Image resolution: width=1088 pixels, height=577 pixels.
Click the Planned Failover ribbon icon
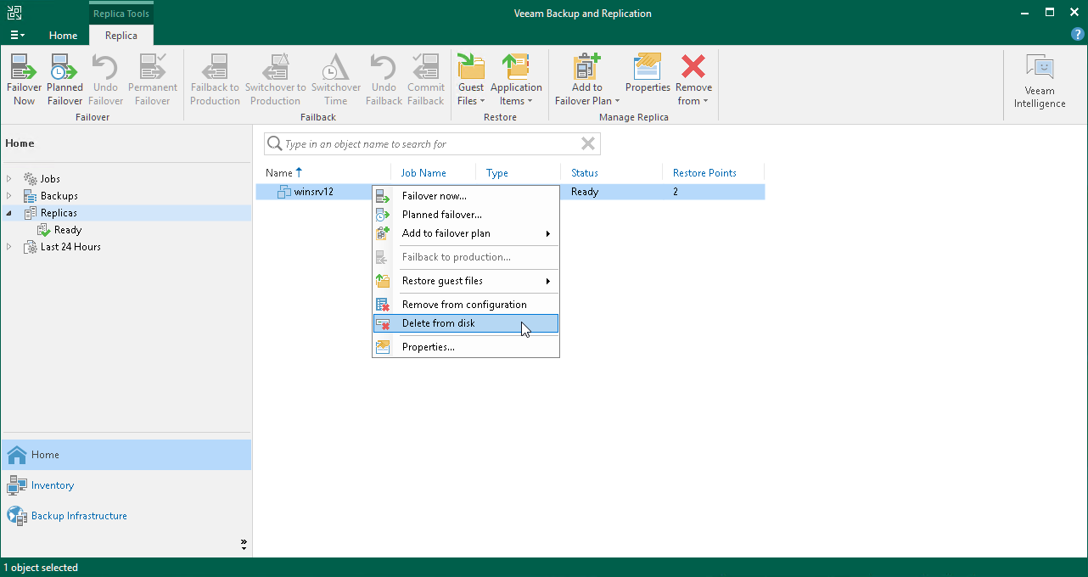click(x=64, y=80)
